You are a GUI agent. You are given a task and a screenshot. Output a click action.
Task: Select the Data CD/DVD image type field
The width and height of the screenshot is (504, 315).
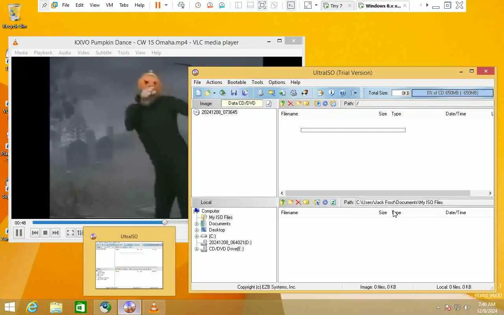242,103
